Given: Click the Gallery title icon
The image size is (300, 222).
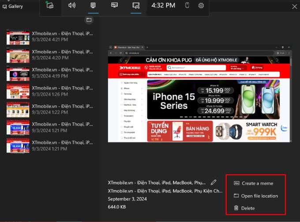Looking at the screenshot, I should tap(4, 7).
